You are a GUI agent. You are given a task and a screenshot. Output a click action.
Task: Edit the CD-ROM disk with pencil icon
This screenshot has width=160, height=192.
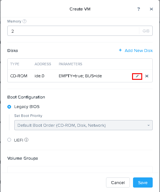pos(137,76)
